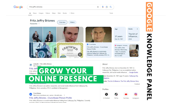This screenshot has width=172, height=103.
Task: Open the podium speech photo
Action: pos(43,50)
